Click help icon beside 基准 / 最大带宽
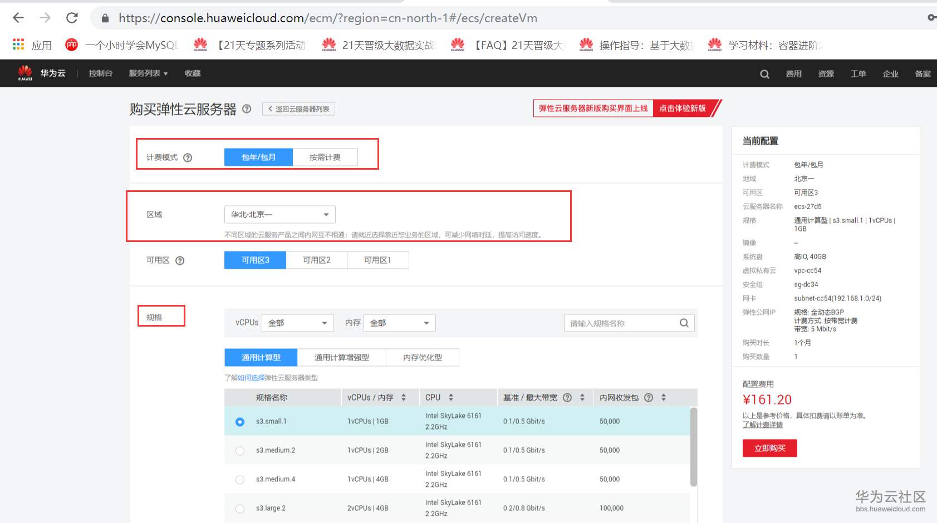Image resolution: width=937 pixels, height=523 pixels. point(567,397)
